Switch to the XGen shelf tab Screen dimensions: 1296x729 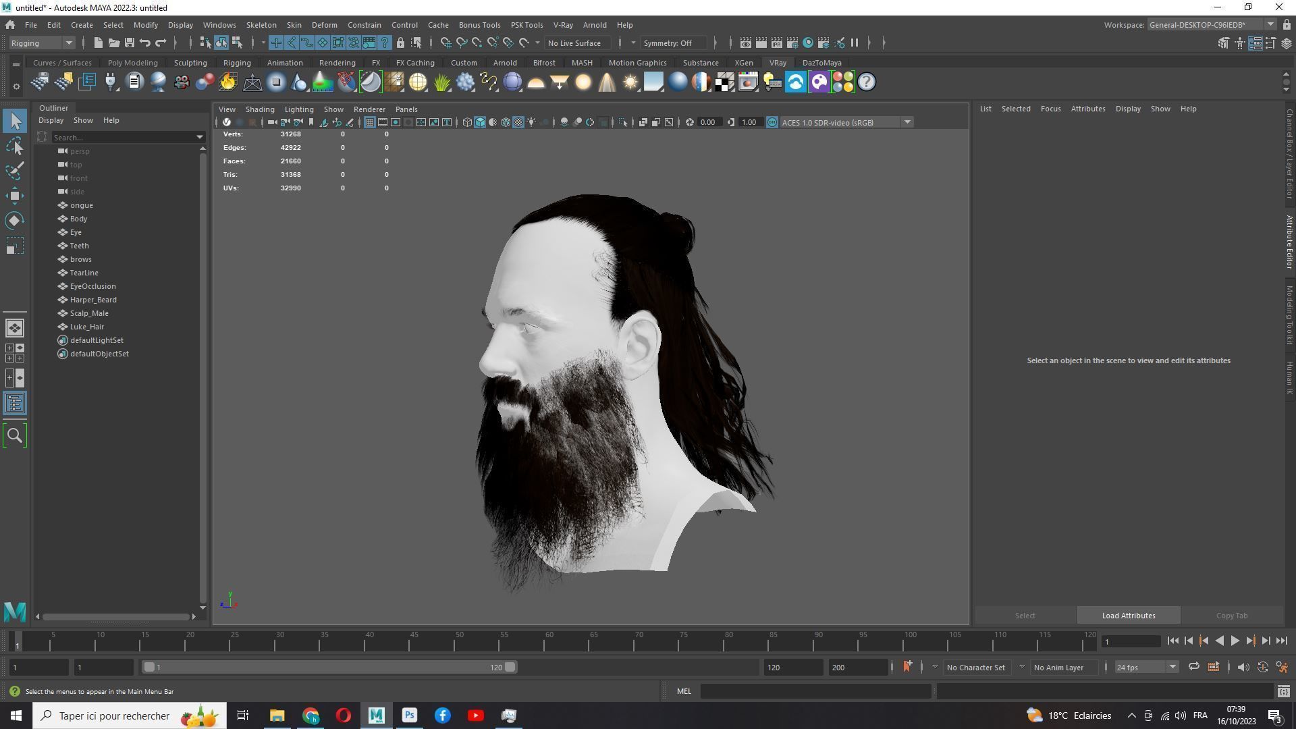pos(743,62)
